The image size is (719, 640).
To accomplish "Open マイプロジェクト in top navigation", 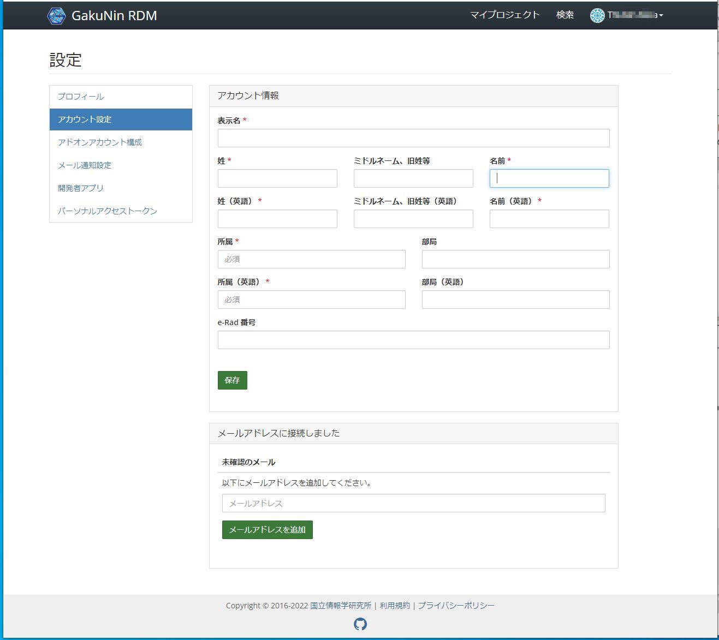I will tap(504, 15).
